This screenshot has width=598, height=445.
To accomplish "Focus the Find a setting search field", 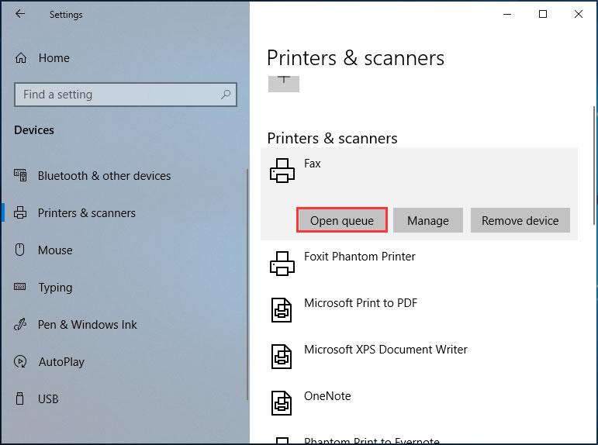I will coord(126,94).
